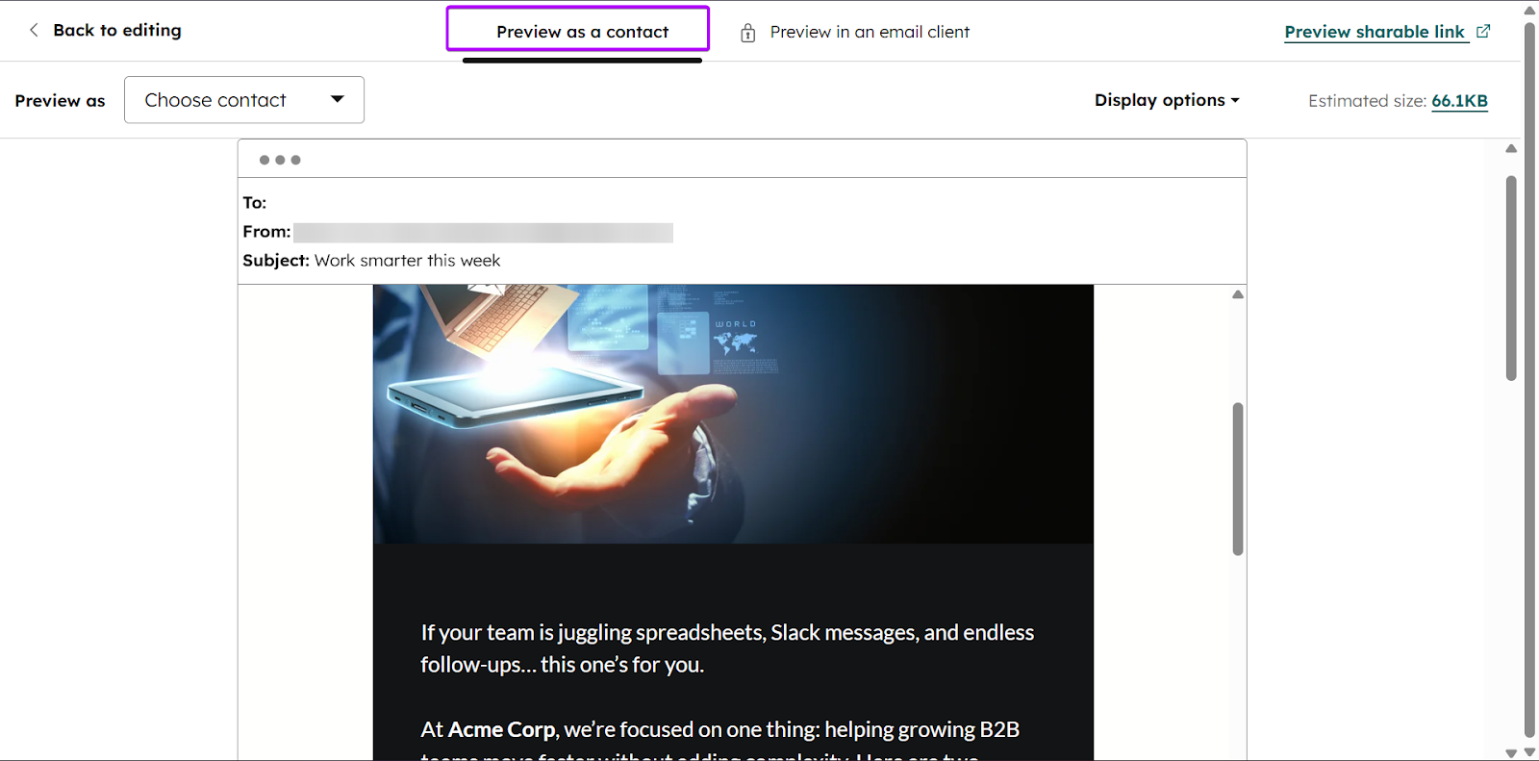Click the 66.1KB estimated size link

tap(1459, 100)
